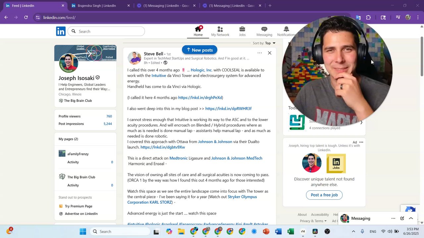Compose a new message in the Messaging panel
This screenshot has width=424, height=238.
tap(402, 218)
